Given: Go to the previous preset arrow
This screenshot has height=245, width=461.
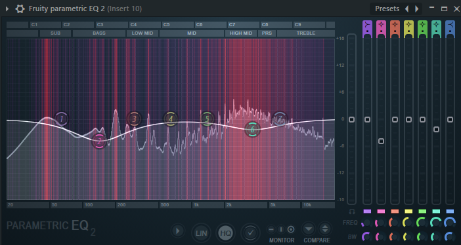Looking at the screenshot, I should [x=407, y=9].
